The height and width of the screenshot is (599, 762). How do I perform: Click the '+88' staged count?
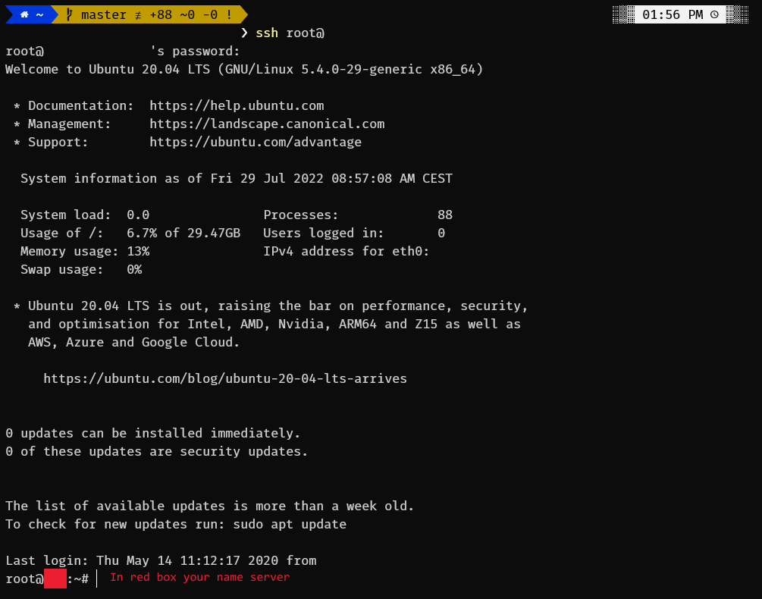tap(161, 14)
